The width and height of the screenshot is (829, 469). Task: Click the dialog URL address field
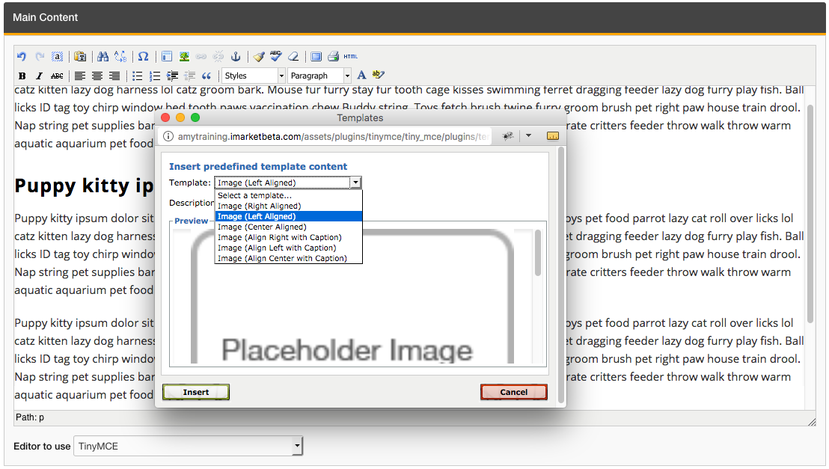333,137
